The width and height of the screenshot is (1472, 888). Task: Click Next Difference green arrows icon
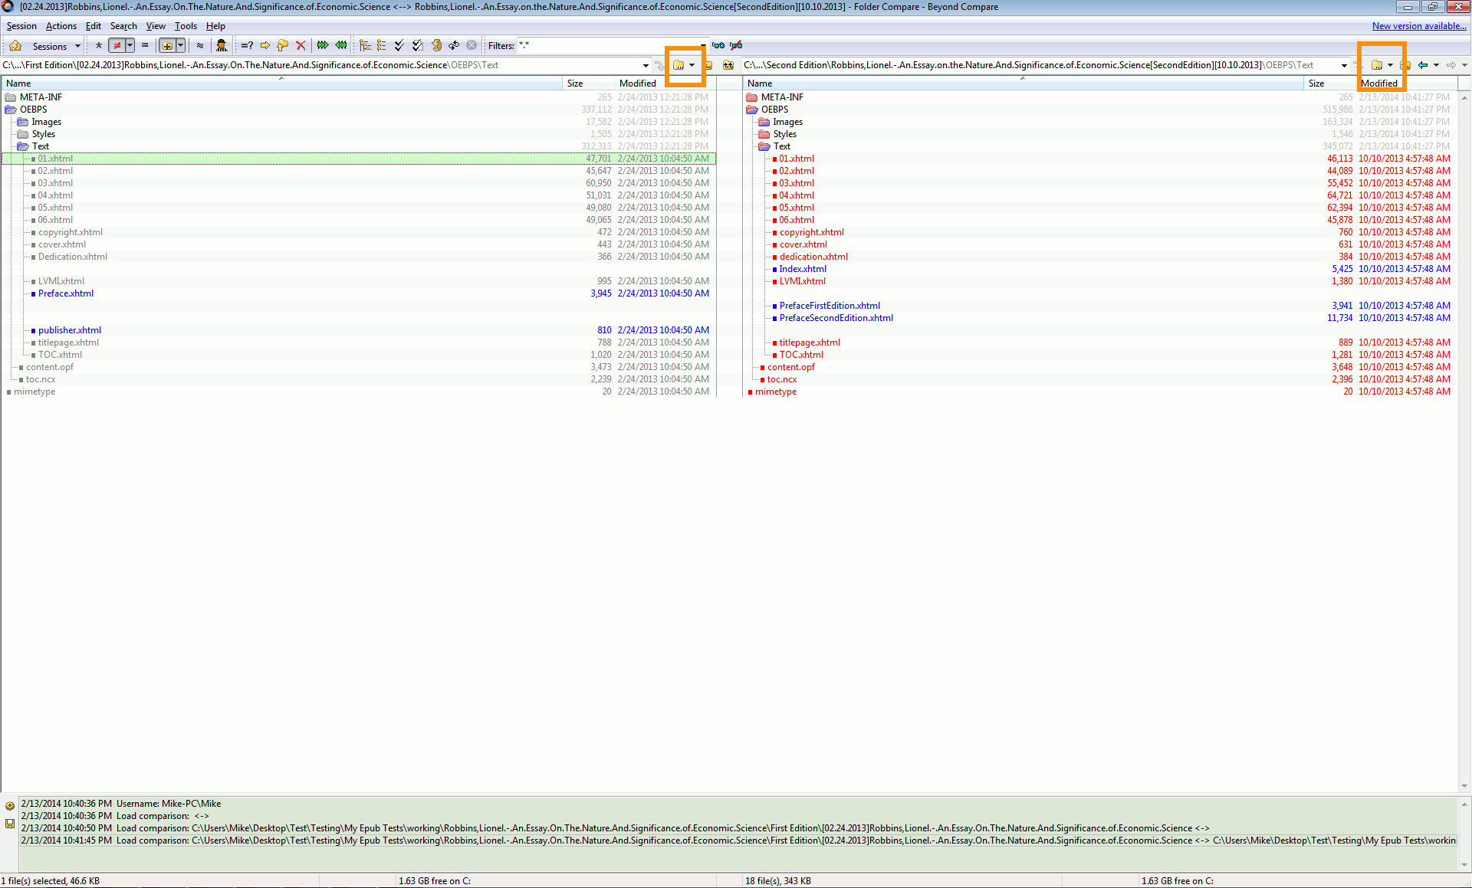(x=323, y=46)
